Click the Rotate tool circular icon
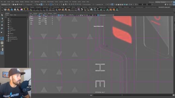Screen dimensions: 175x98 click(x=2, y=28)
